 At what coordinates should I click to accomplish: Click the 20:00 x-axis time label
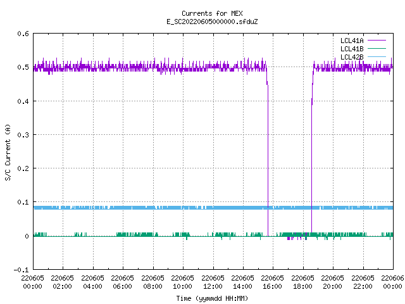(332, 286)
